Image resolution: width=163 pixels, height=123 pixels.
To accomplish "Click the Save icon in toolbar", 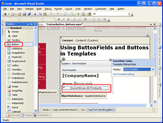I will click(24, 14).
